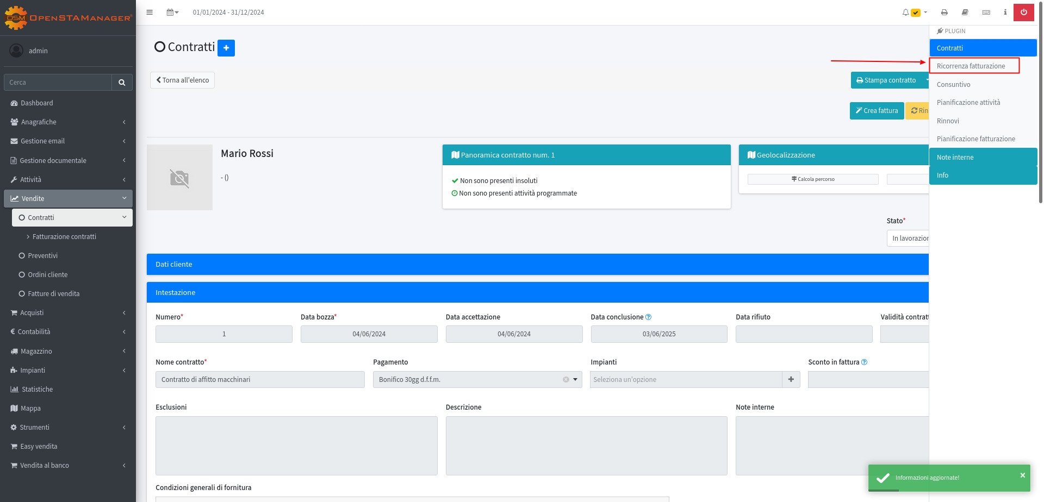Click the info icon in top bar
Viewport: 1044px width, 502px height.
coord(1005,12)
